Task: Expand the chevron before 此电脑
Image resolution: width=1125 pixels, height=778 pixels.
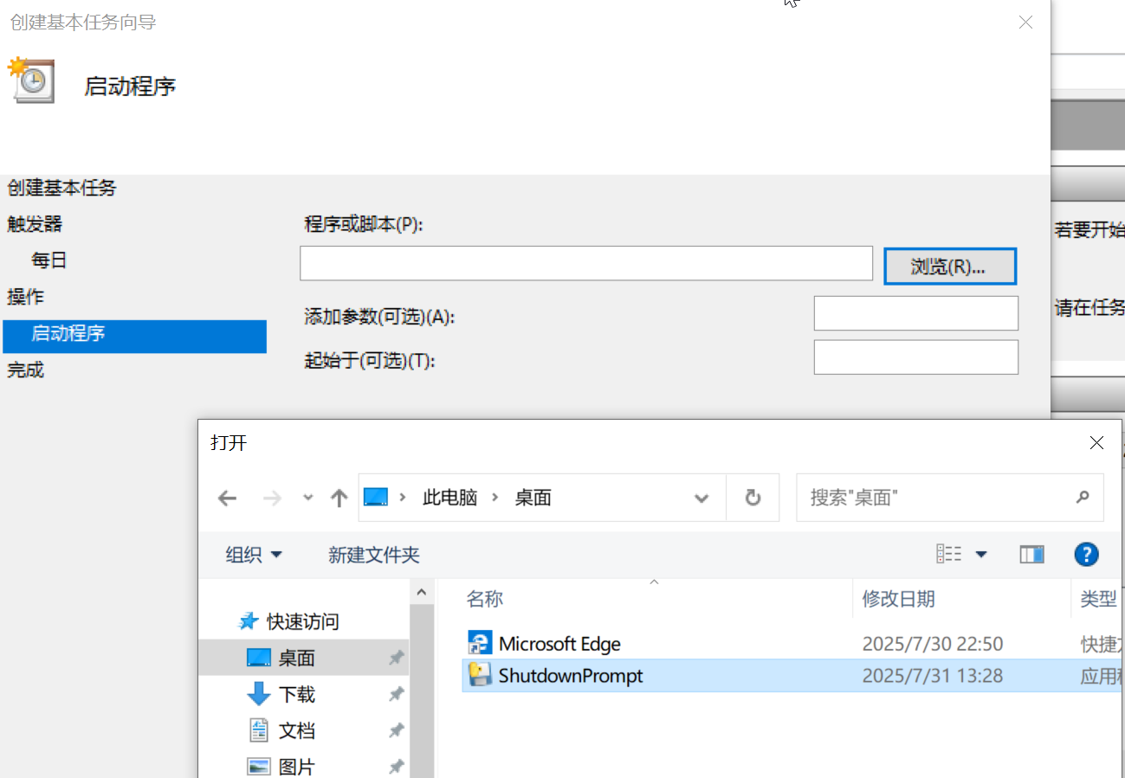Action: 403,498
